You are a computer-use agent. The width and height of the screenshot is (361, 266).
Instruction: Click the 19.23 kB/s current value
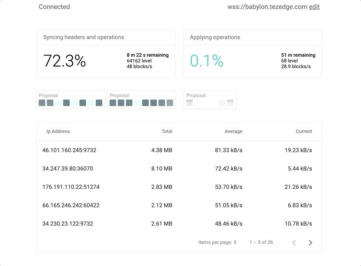298,150
